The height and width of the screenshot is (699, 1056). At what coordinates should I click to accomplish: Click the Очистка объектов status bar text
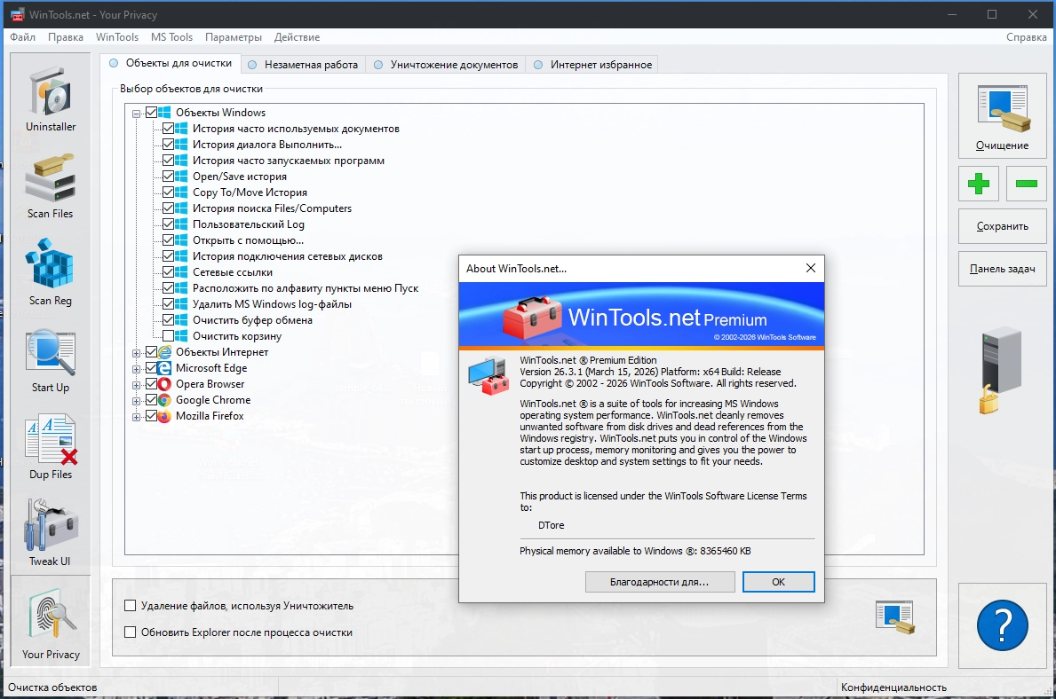tap(52, 687)
